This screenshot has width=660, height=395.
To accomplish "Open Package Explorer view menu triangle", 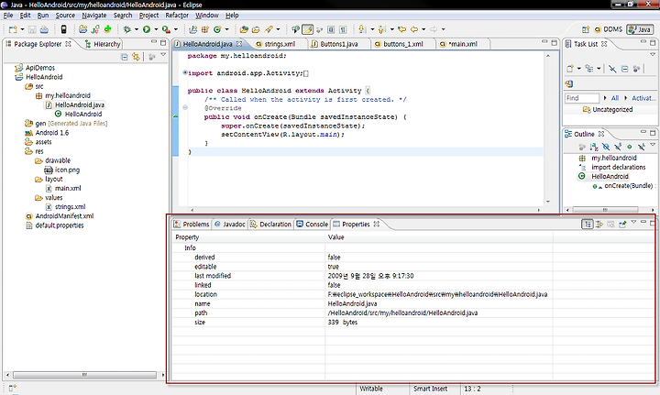I will pyautogui.click(x=163, y=55).
